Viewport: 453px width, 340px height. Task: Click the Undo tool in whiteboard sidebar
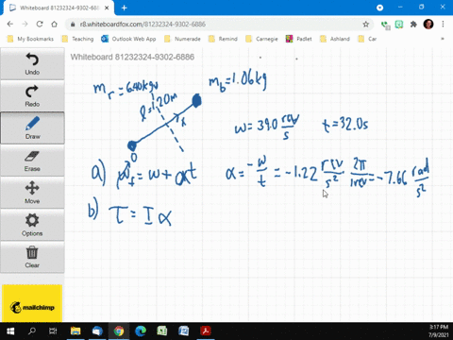click(32, 63)
